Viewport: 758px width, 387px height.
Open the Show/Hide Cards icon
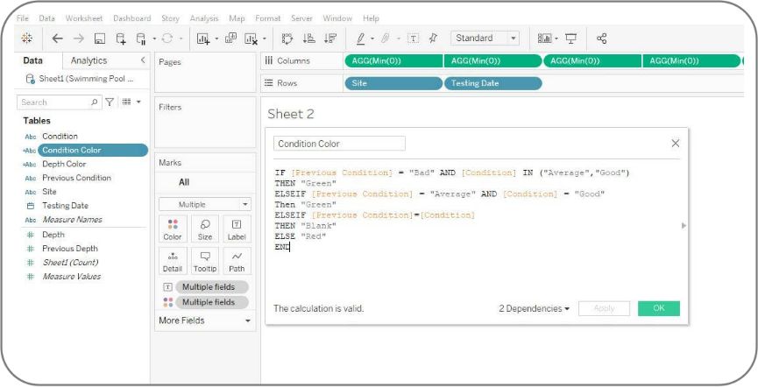545,39
